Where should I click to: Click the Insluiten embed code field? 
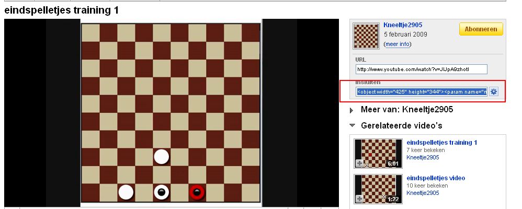pyautogui.click(x=421, y=92)
